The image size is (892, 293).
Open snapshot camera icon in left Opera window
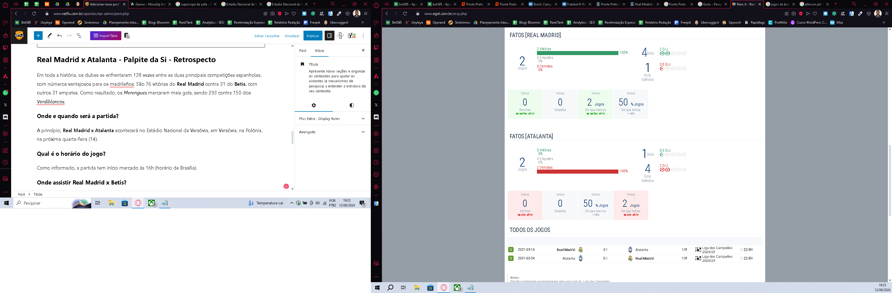pos(273,14)
